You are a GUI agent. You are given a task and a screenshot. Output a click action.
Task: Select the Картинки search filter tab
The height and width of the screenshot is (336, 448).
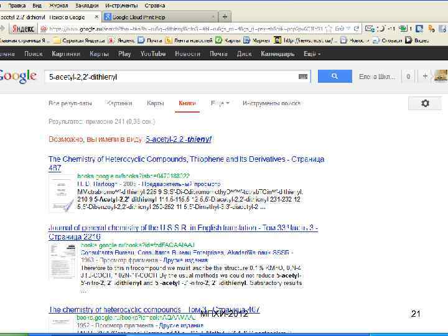point(119,103)
